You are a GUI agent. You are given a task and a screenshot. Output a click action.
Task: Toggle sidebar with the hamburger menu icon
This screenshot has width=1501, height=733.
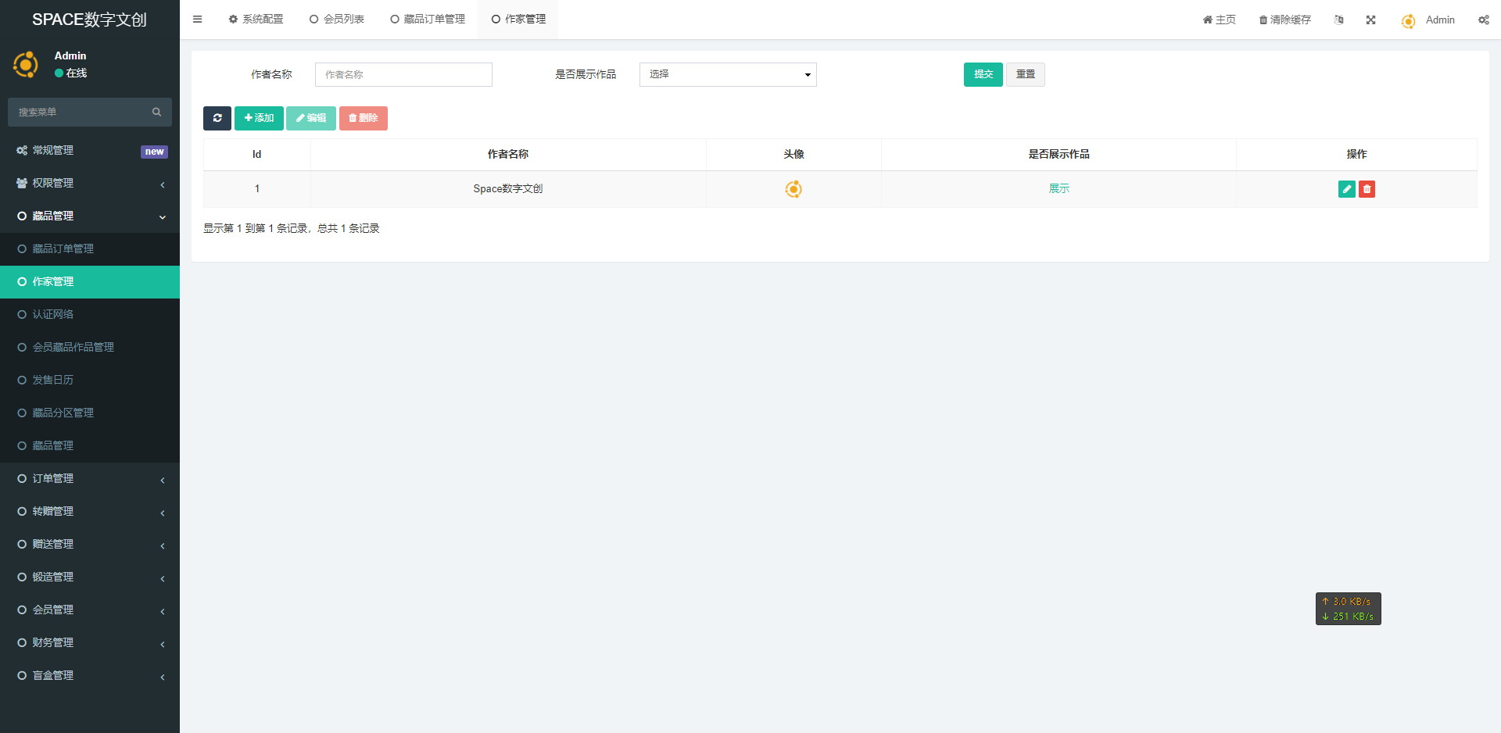[198, 20]
